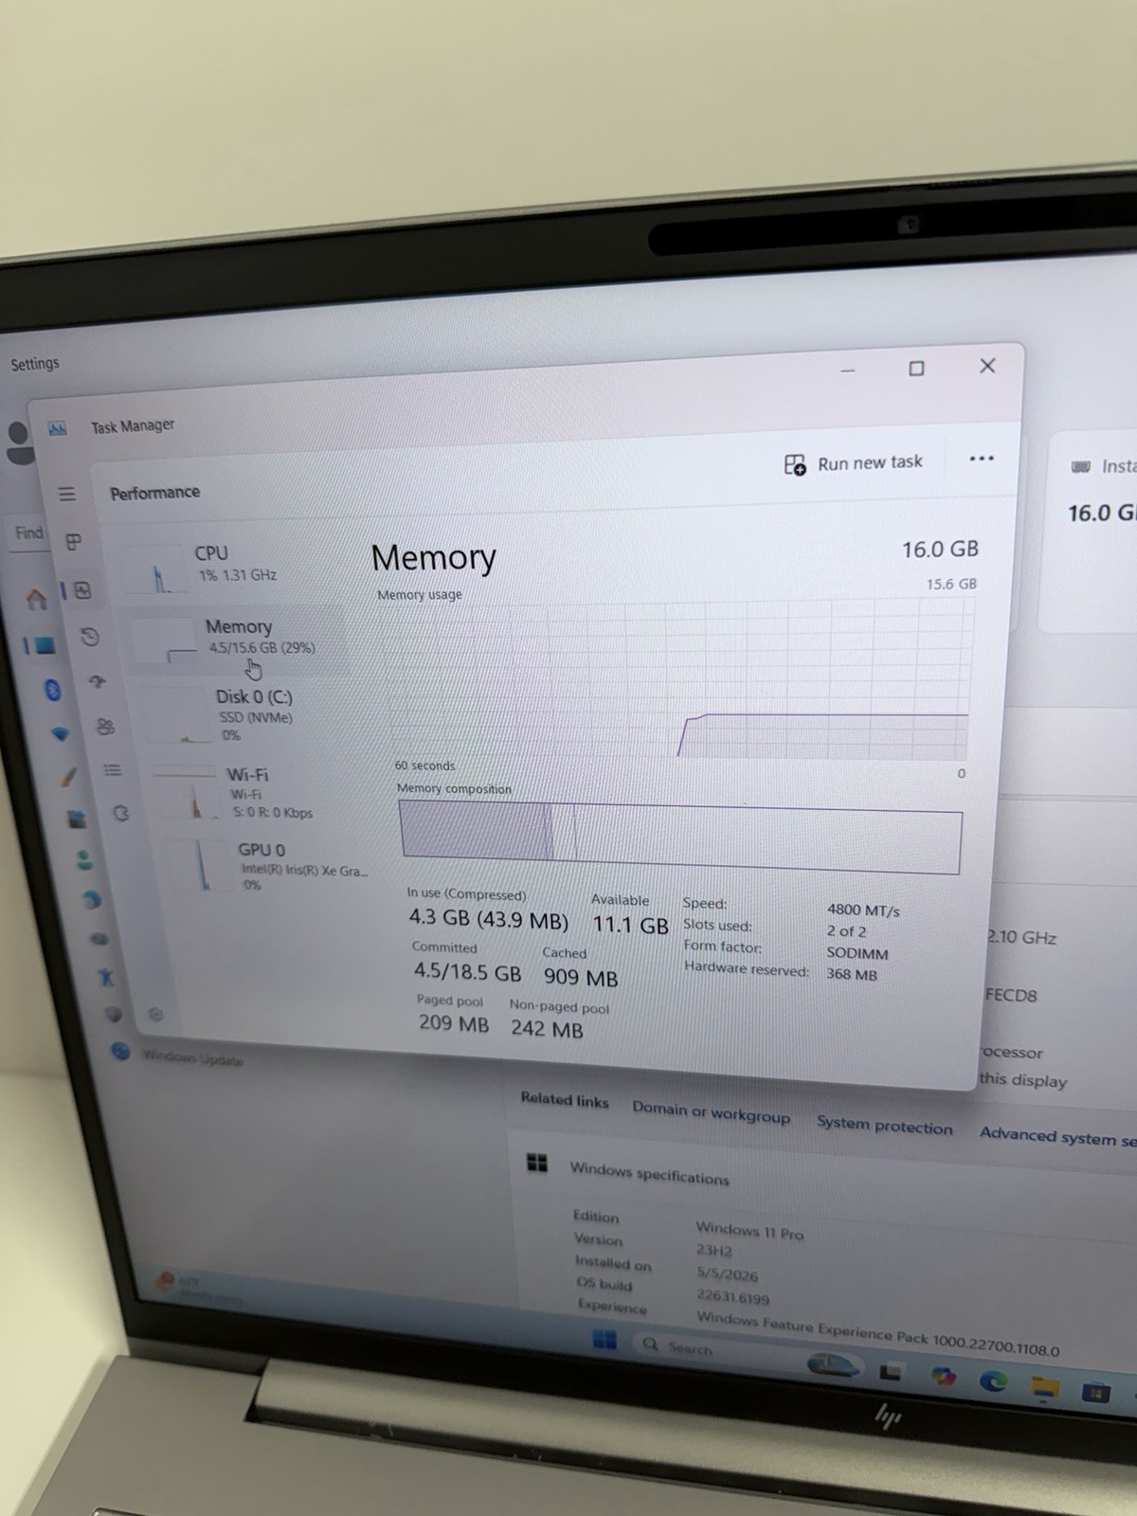This screenshot has height=1516, width=1137.
Task: Click the SODIMM form factor value
Action: click(857, 953)
